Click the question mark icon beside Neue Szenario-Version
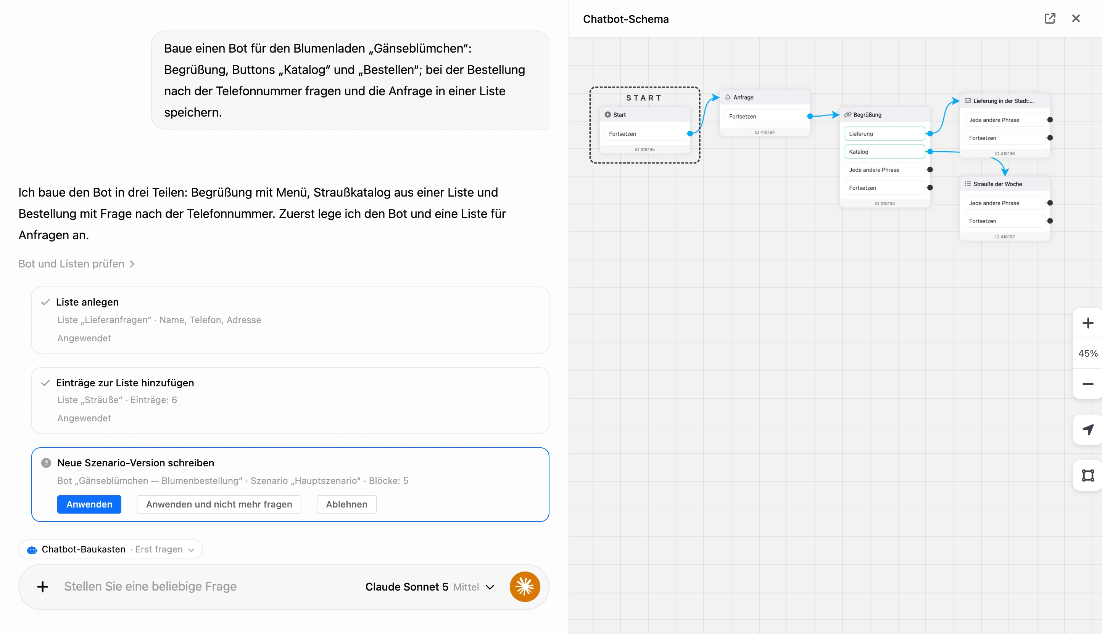This screenshot has height=634, width=1102. coord(46,463)
